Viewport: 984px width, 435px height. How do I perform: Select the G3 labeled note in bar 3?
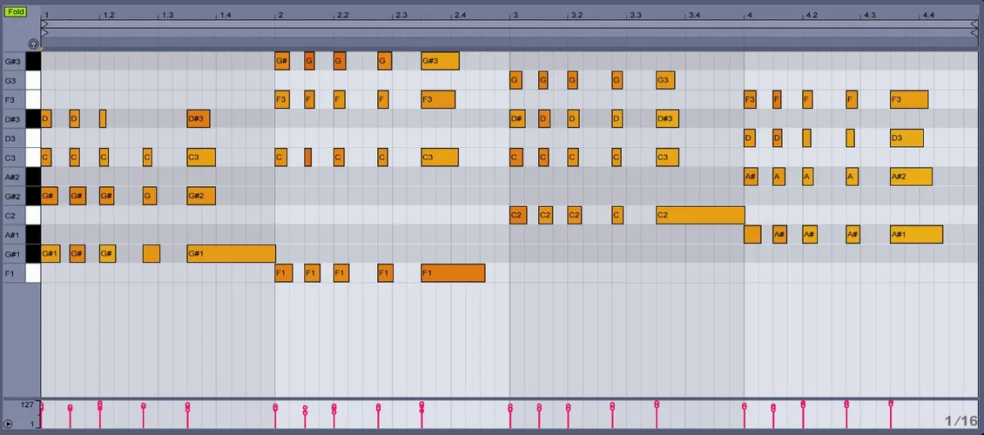click(x=666, y=80)
